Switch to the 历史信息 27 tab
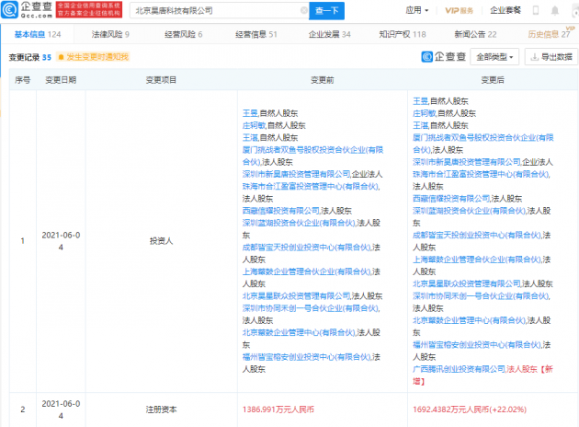Viewport: 579px width, 427px height. (549, 34)
